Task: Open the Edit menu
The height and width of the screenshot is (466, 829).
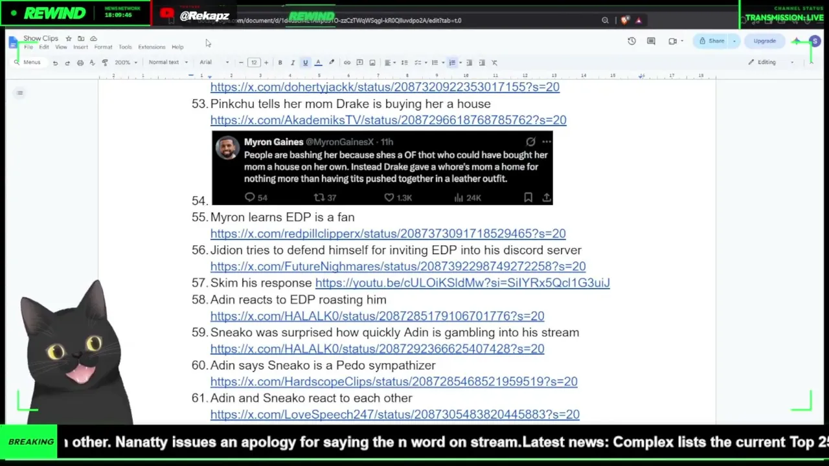Action: pos(43,47)
